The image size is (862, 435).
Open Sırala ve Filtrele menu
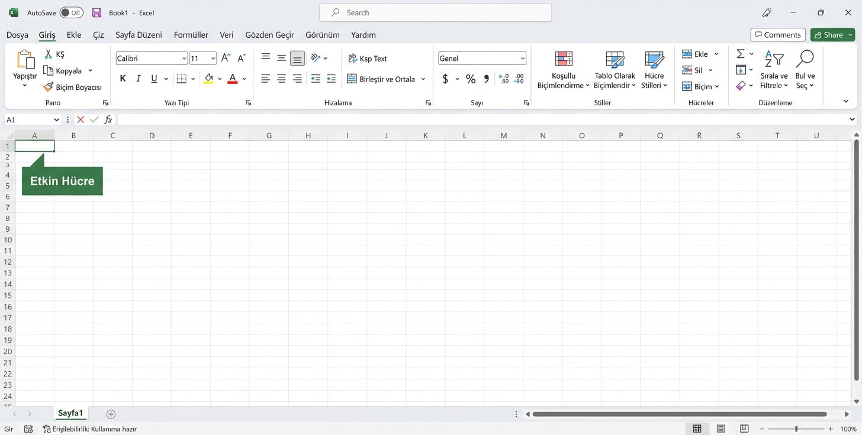[x=774, y=70]
